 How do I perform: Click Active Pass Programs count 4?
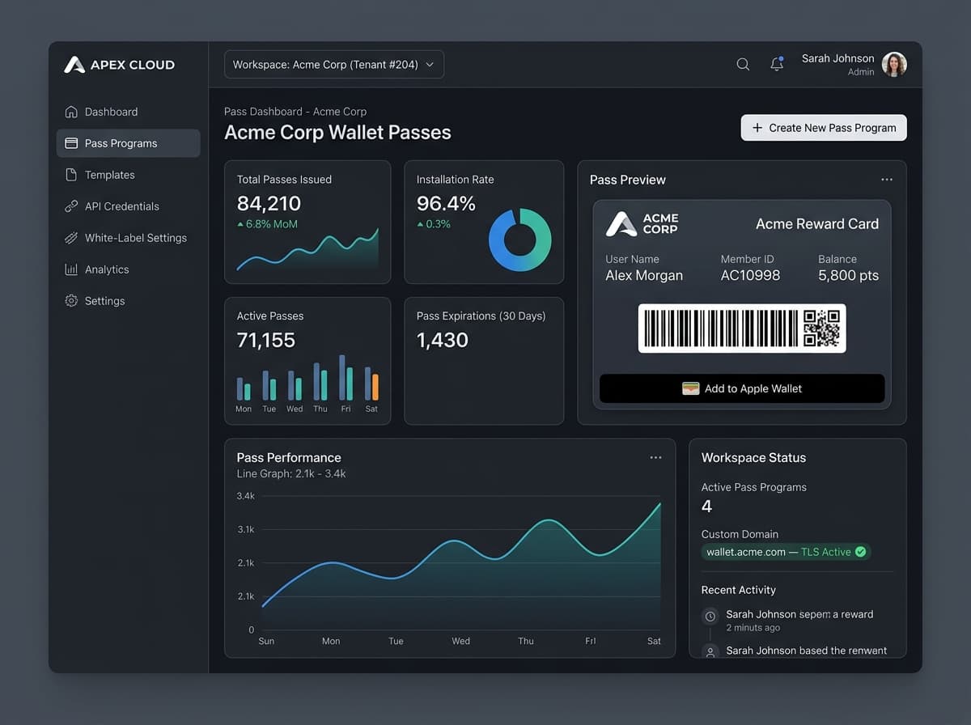(706, 507)
